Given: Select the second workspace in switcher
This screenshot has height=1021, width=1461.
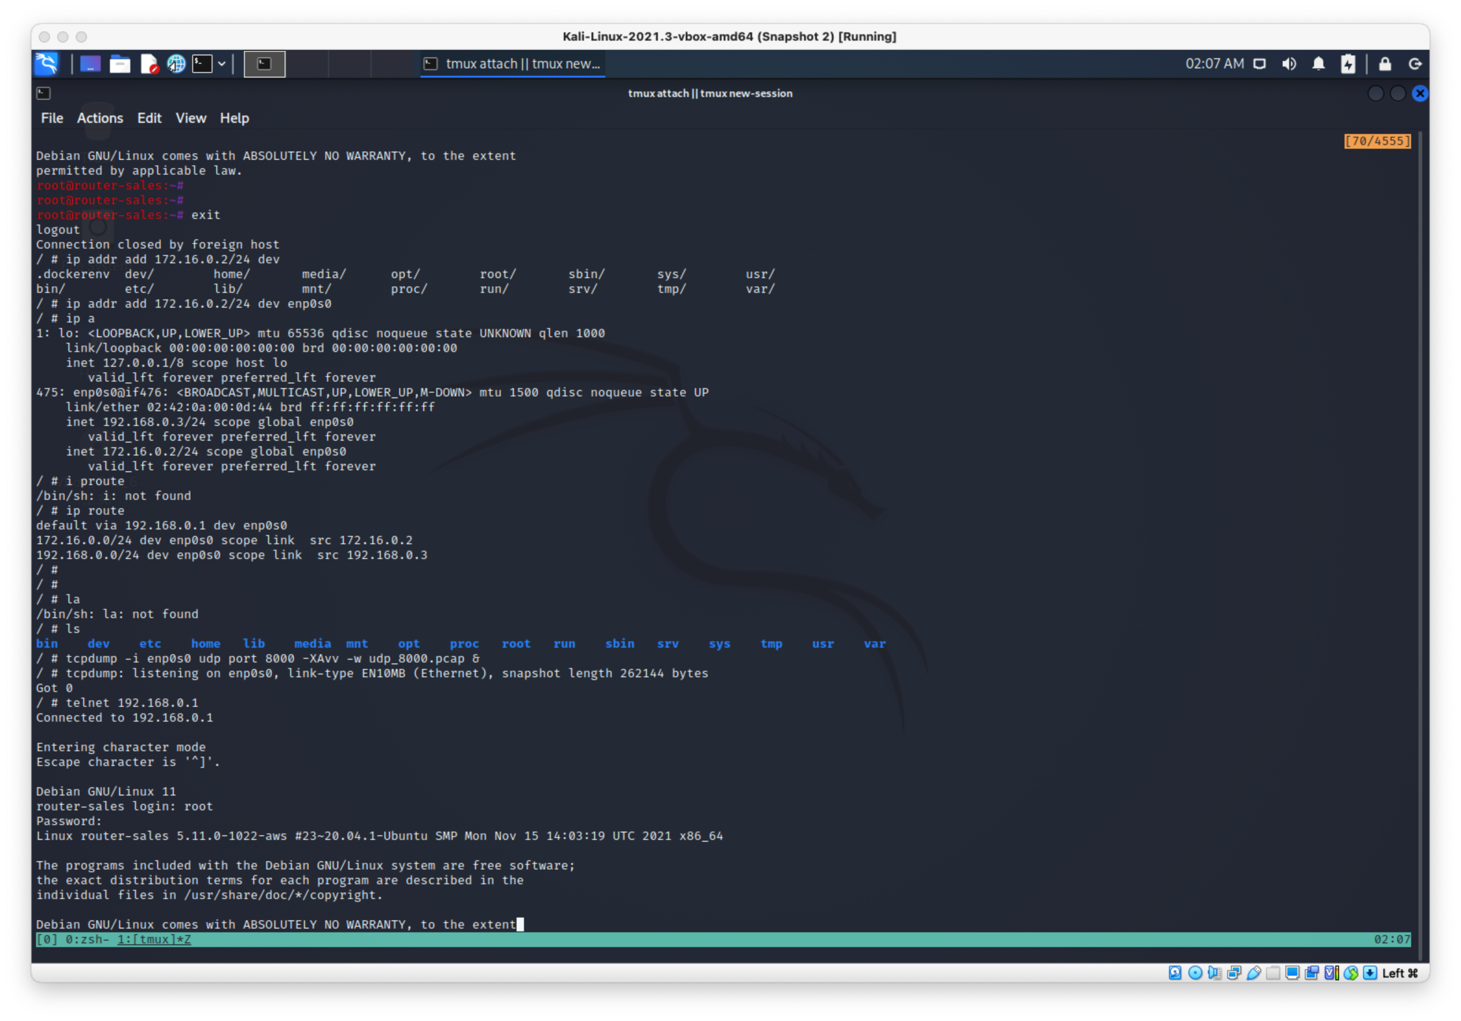Looking at the screenshot, I should (x=307, y=64).
